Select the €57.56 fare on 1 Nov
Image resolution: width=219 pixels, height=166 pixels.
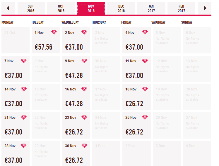tap(43, 47)
